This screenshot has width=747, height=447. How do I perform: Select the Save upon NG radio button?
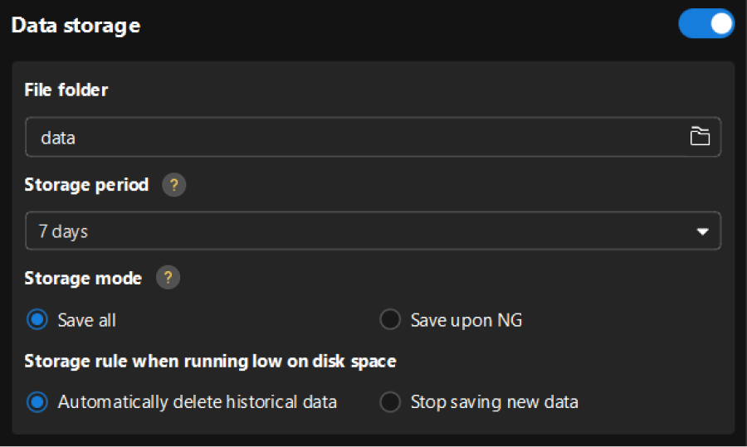(390, 319)
